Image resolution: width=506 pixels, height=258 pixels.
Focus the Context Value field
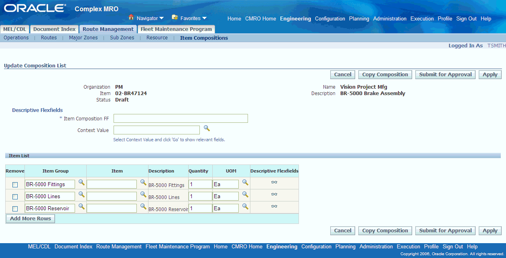coord(156,130)
